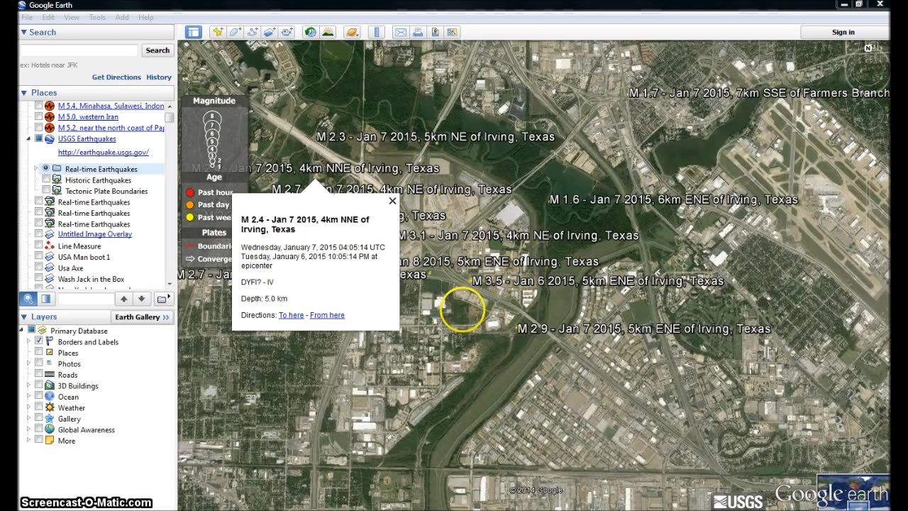Viewport: 908px width, 511px height.
Task: Click the Weather layer sun icon
Action: tap(50, 407)
